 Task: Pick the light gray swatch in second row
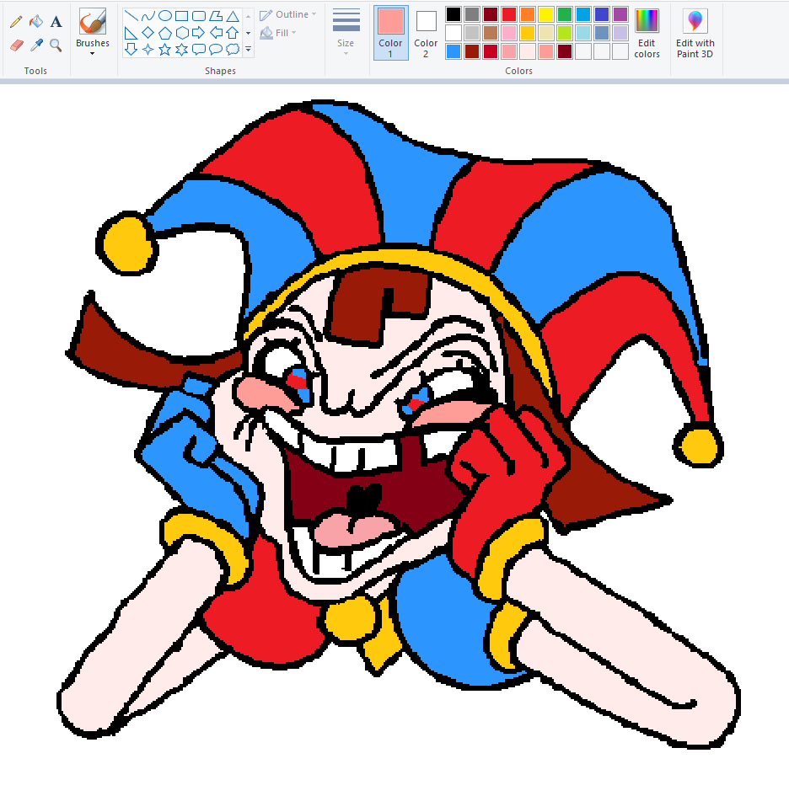tap(472, 33)
